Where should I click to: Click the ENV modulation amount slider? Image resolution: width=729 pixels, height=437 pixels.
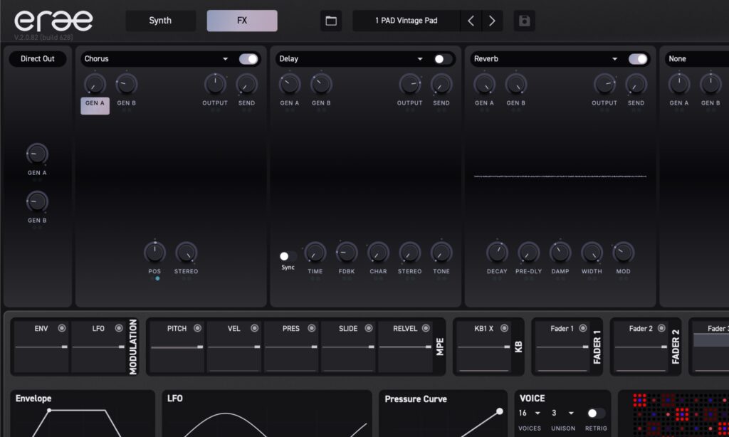tap(41, 347)
